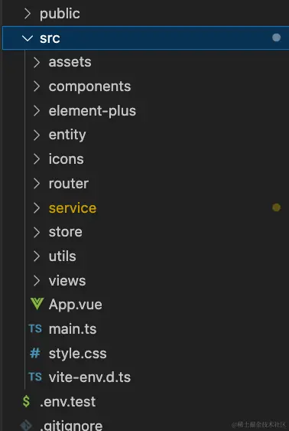Click the modified dot on the src row
The image size is (289, 431).
(276, 38)
